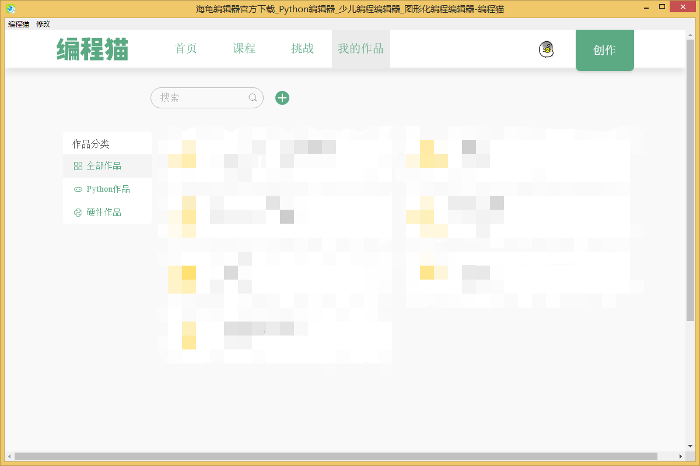The height and width of the screenshot is (466, 700).
Task: Click the scroll down arrow
Action: (x=691, y=447)
